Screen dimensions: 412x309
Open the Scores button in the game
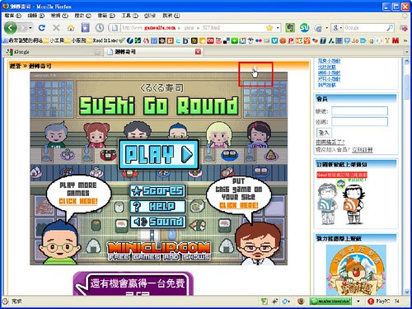tap(157, 190)
